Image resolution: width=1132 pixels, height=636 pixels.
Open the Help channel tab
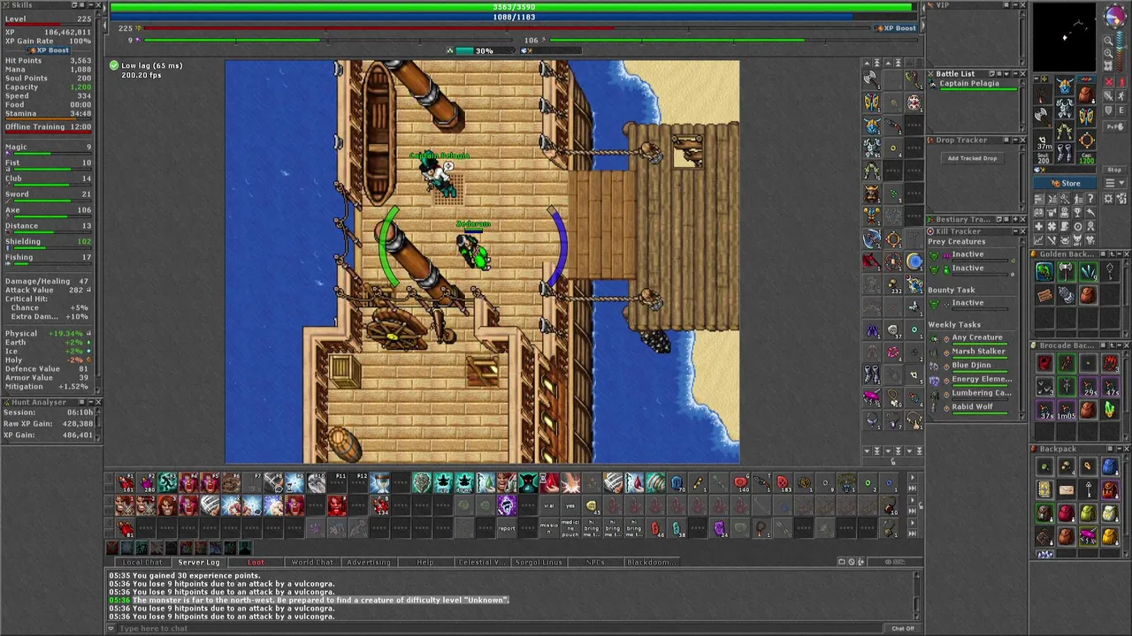point(425,562)
